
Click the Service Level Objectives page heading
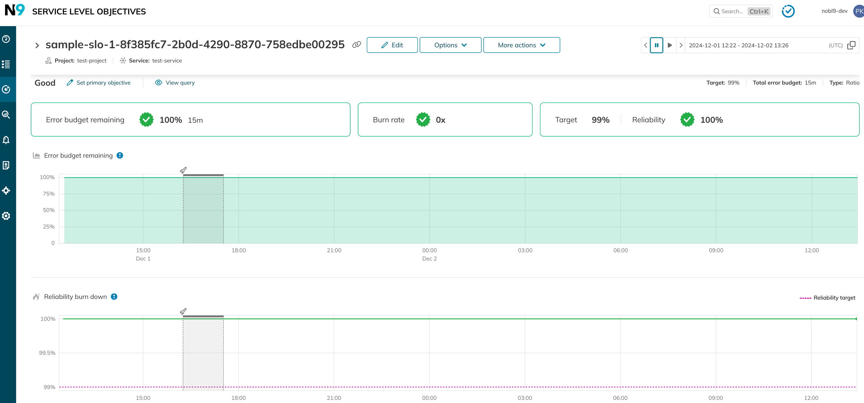point(89,11)
